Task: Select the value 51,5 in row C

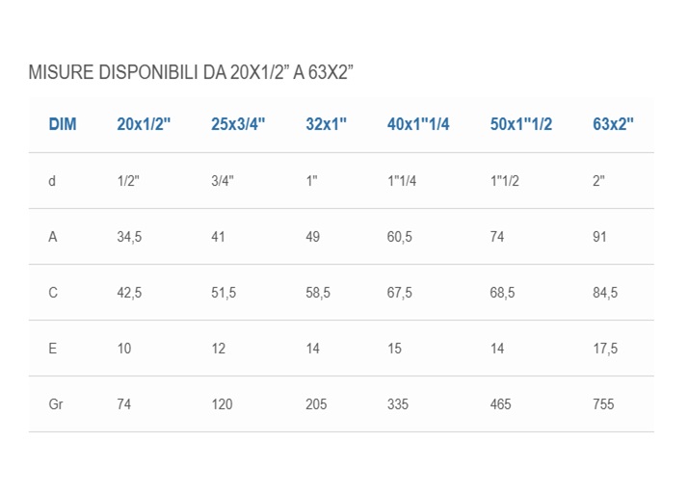Action: pos(224,293)
